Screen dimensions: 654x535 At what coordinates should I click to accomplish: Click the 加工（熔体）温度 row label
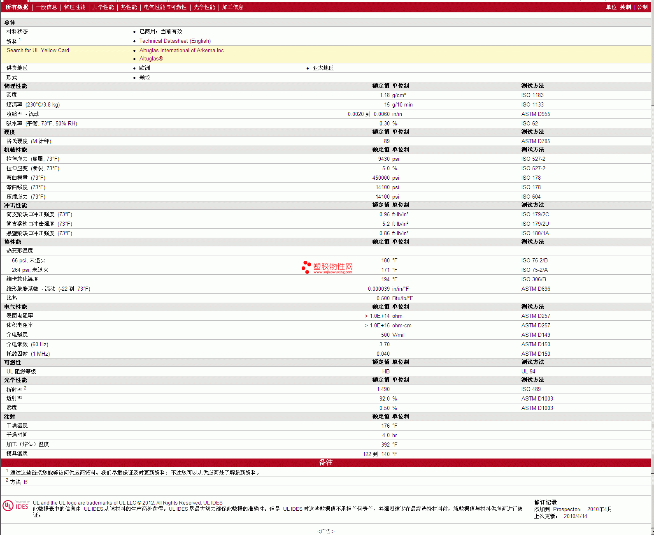[28, 444]
